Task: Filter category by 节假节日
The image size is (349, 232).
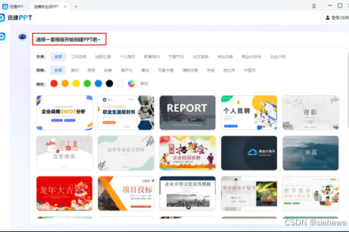Action: click(x=176, y=57)
